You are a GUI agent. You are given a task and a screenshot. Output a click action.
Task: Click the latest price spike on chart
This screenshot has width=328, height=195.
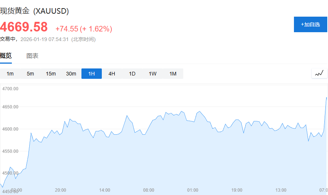point(326,98)
